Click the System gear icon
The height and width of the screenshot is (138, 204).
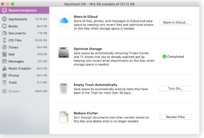coord(4,91)
